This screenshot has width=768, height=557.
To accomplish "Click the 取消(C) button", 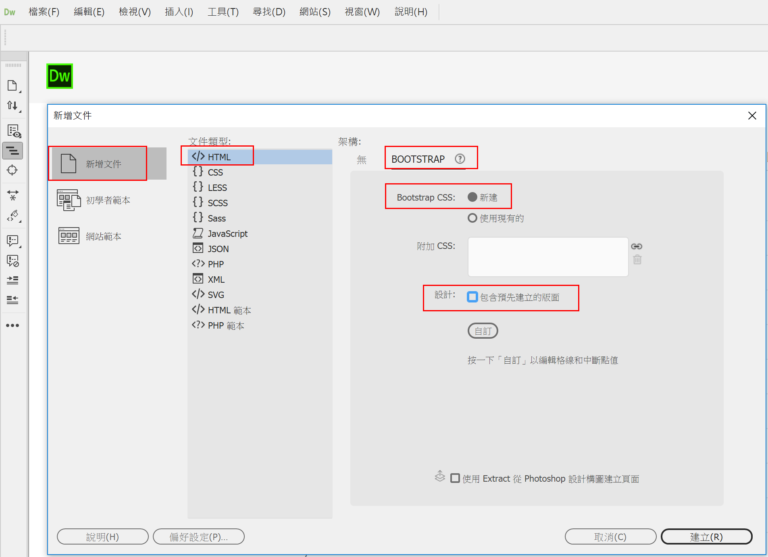I will (x=610, y=536).
